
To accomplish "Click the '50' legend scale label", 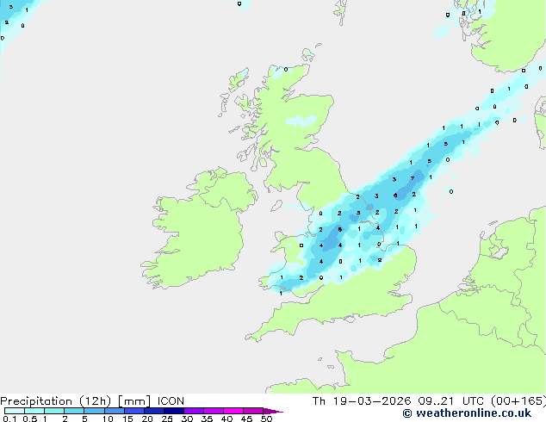I will 266,419.
